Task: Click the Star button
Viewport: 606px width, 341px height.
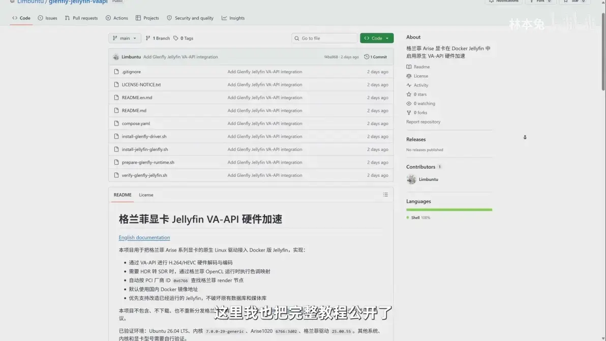Action: (574, 2)
